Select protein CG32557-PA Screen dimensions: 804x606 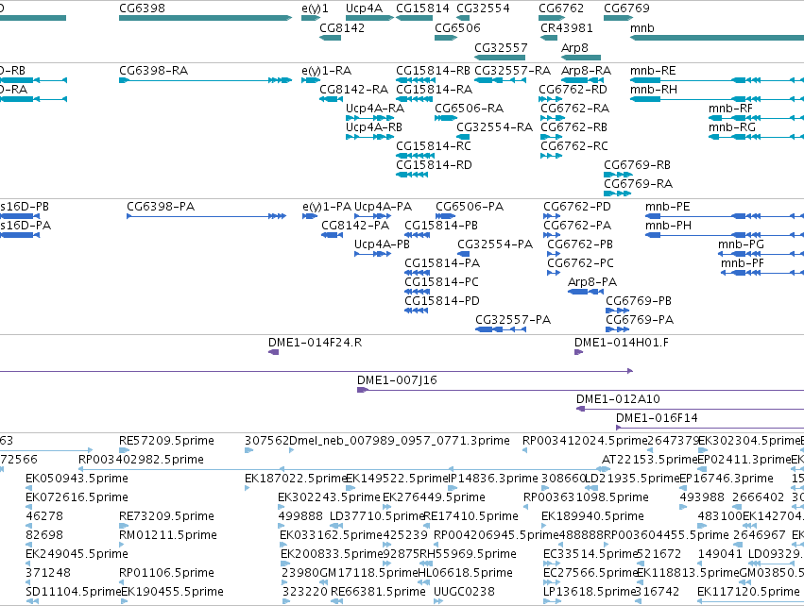coord(501,329)
